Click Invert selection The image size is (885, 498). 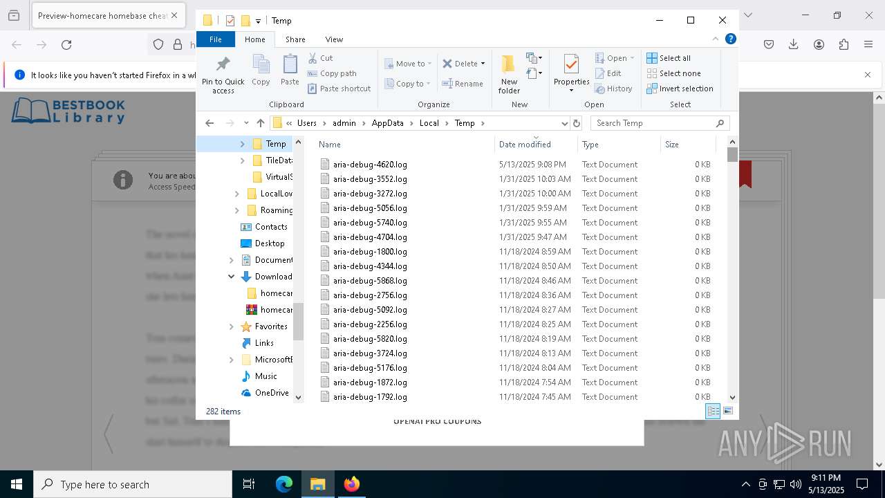(x=680, y=89)
